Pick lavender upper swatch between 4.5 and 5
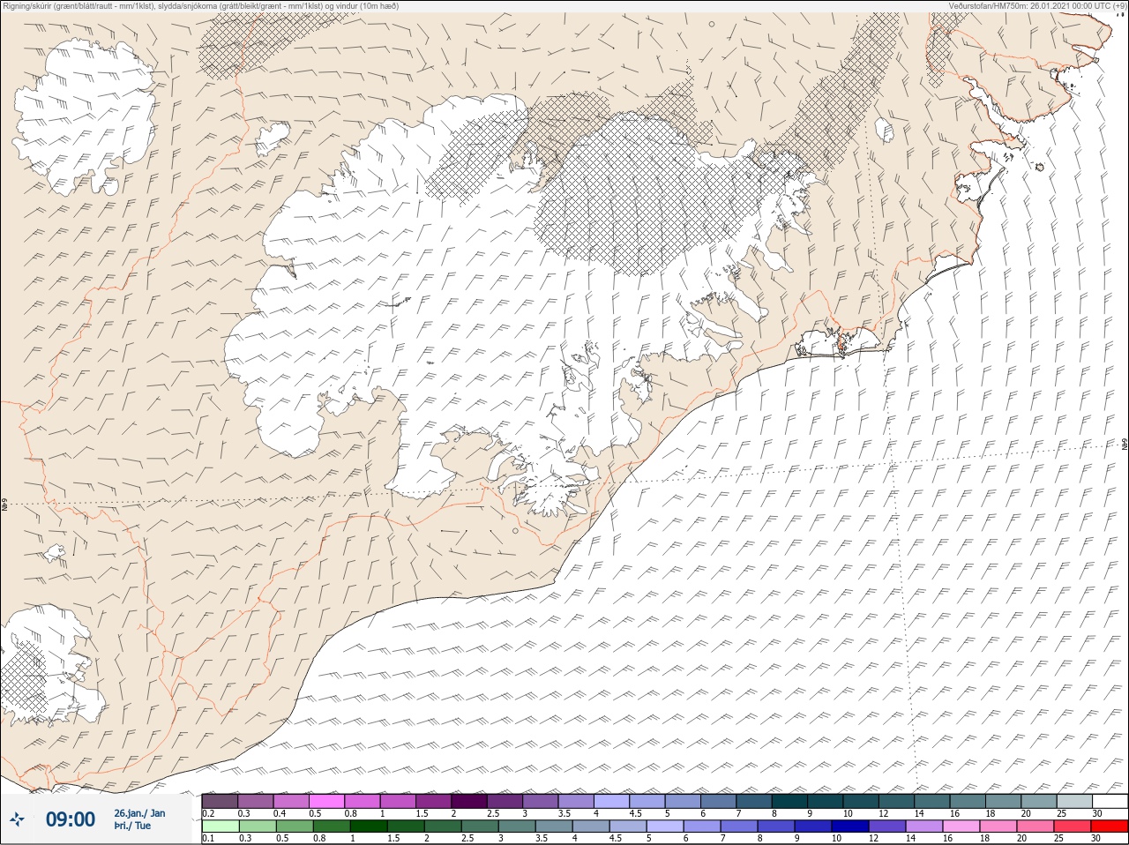The width and height of the screenshot is (1129, 845). (x=648, y=801)
